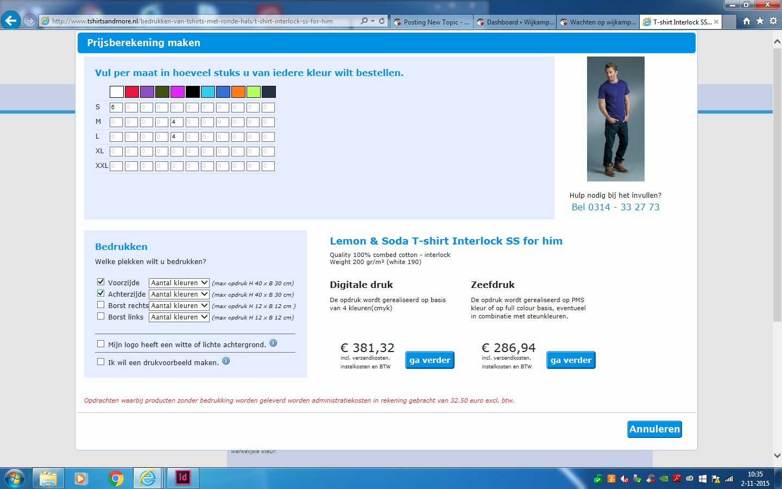Uncheck the Voorzijde checkbox
The height and width of the screenshot is (489, 782).
point(100,281)
